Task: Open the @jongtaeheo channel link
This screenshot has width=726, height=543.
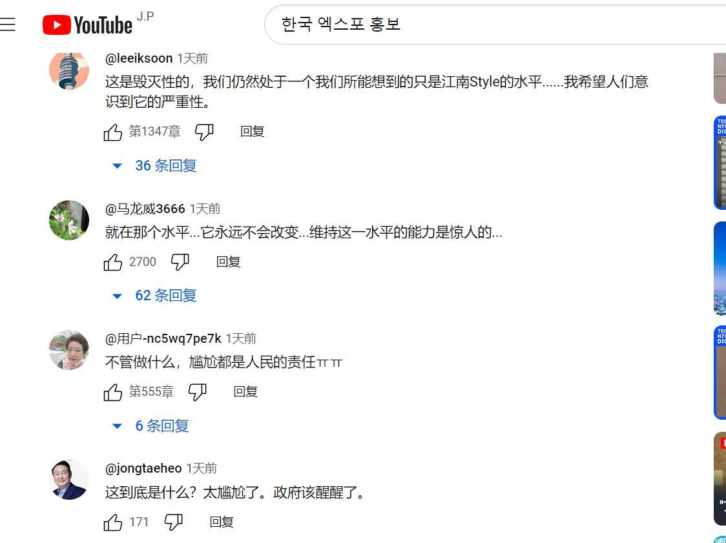Action: pos(143,469)
